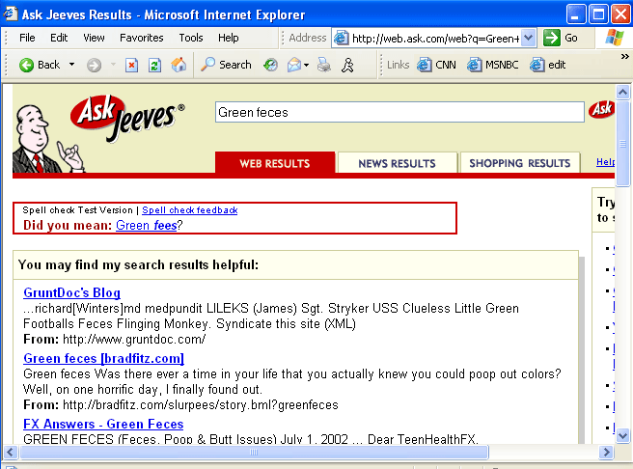This screenshot has height=469, width=633.
Task: Click the Green feces search box
Action: [x=399, y=112]
